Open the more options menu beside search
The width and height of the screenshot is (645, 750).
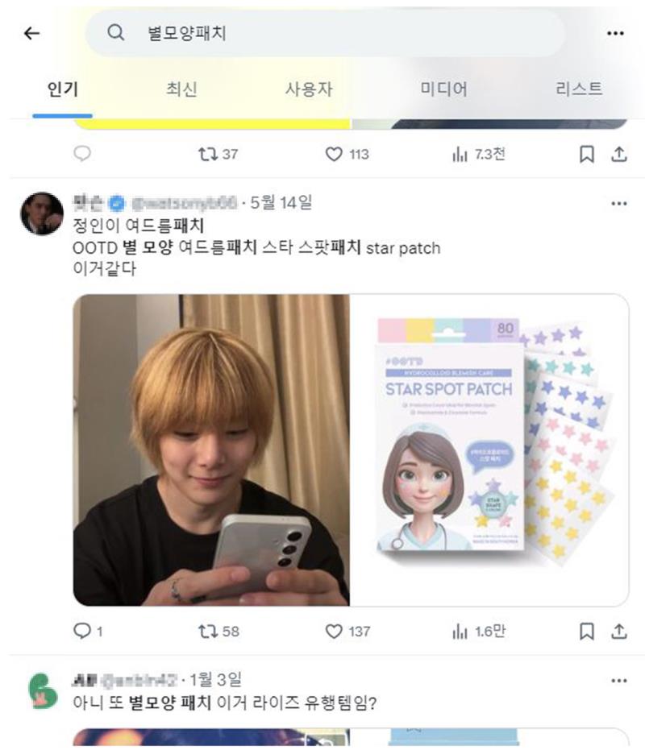[615, 33]
